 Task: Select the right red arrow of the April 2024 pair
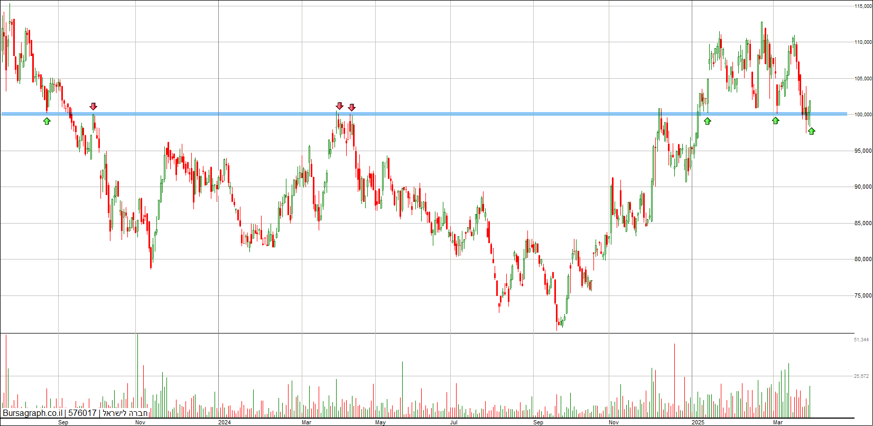(351, 107)
